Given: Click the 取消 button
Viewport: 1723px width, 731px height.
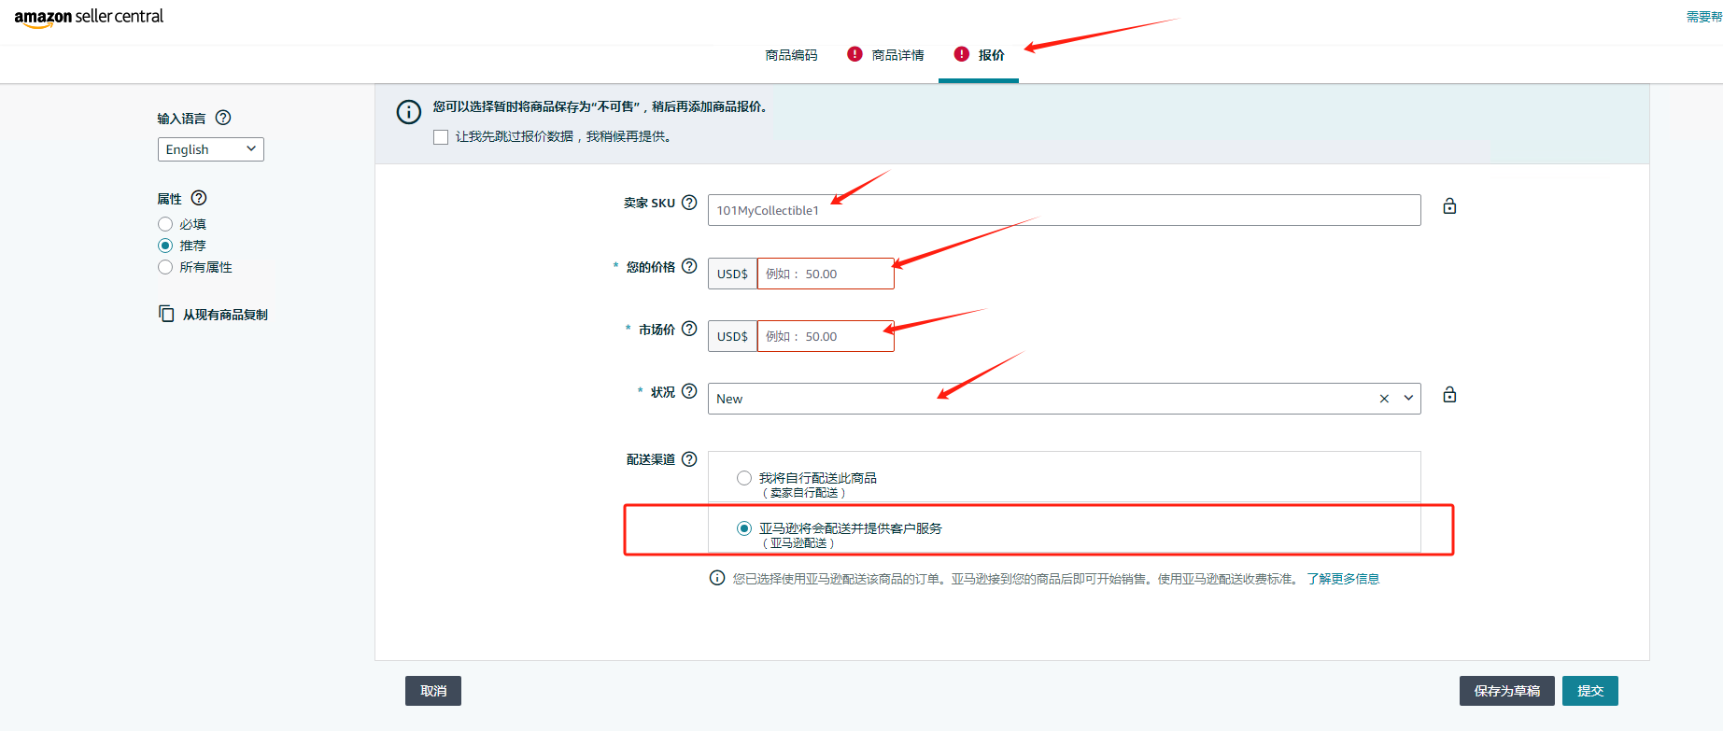Looking at the screenshot, I should (433, 691).
